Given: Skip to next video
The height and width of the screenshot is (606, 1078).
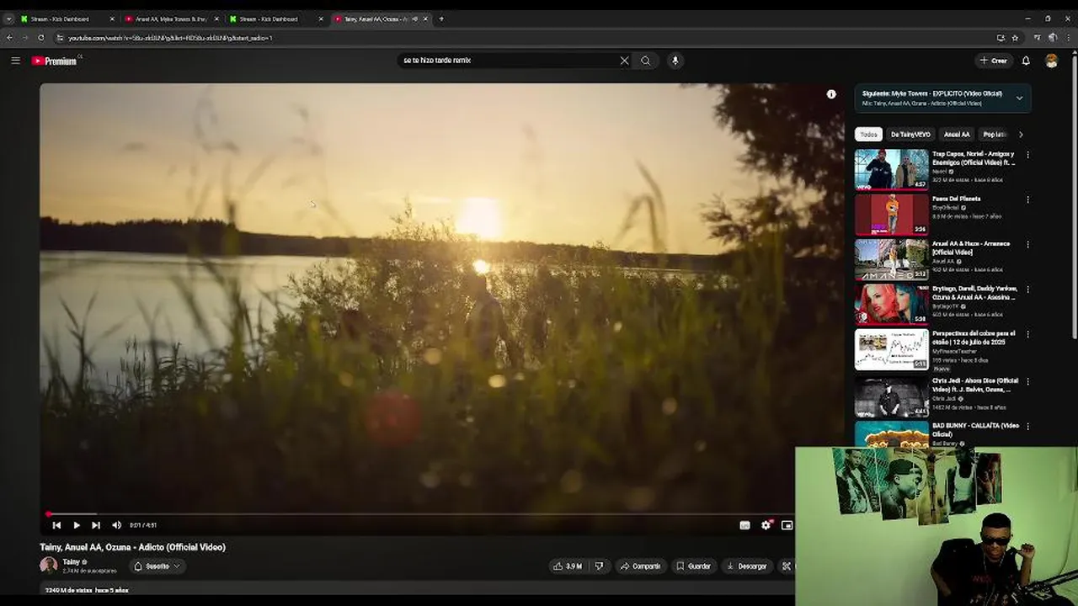Looking at the screenshot, I should pos(96,525).
